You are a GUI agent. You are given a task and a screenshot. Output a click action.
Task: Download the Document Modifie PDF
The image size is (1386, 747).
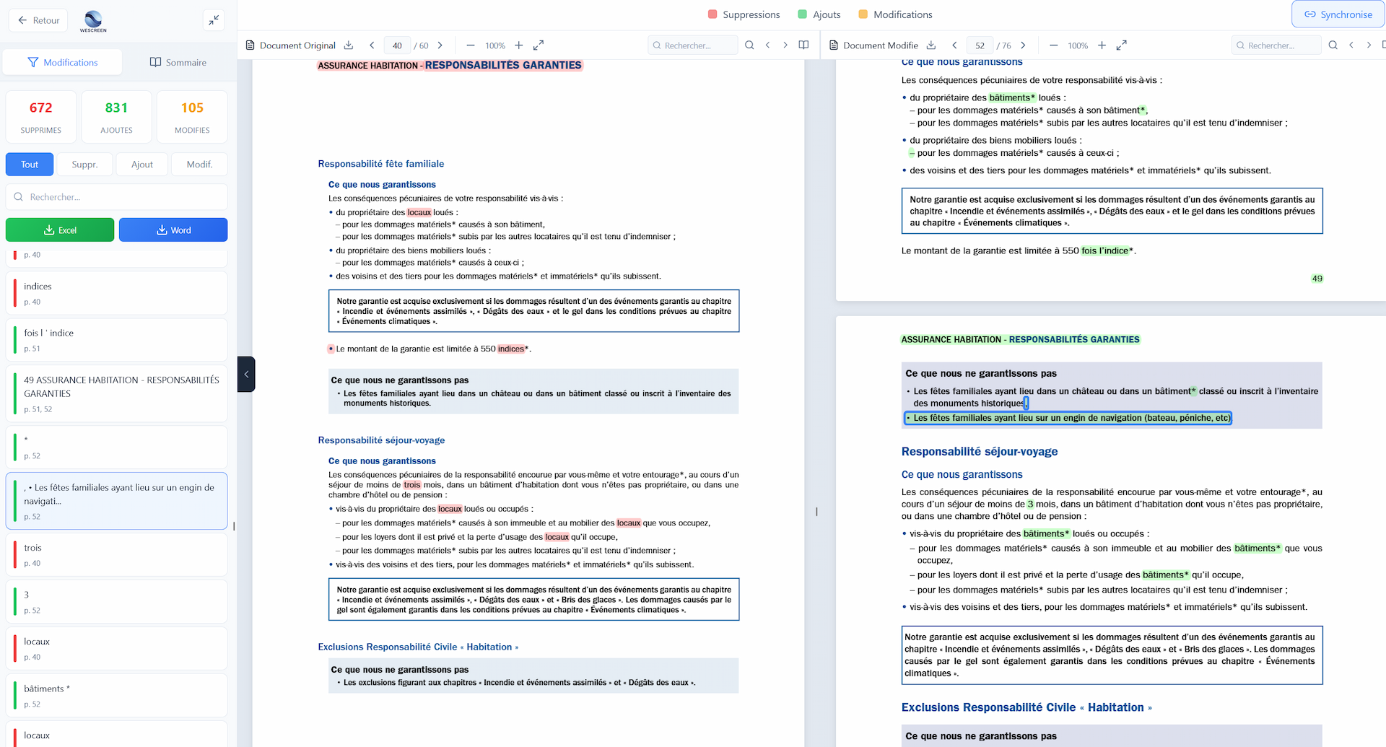click(931, 45)
